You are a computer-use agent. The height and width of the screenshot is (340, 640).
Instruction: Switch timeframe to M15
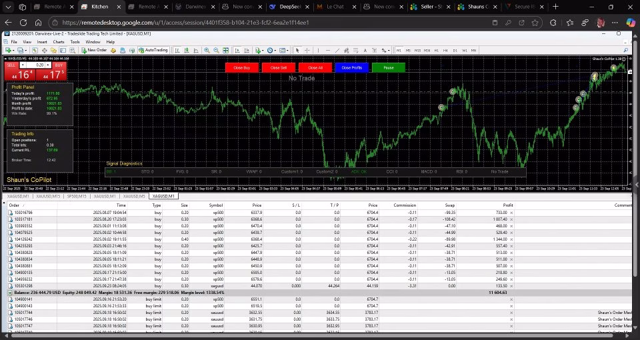pos(417,50)
